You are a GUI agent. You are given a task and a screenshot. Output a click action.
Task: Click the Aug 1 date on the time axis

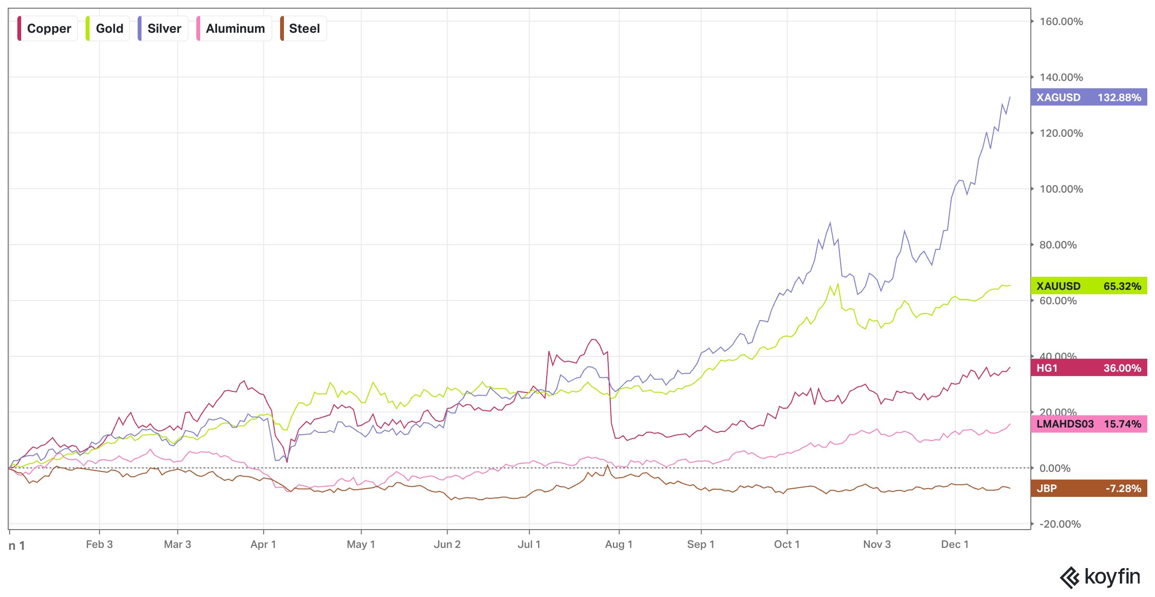[618, 544]
